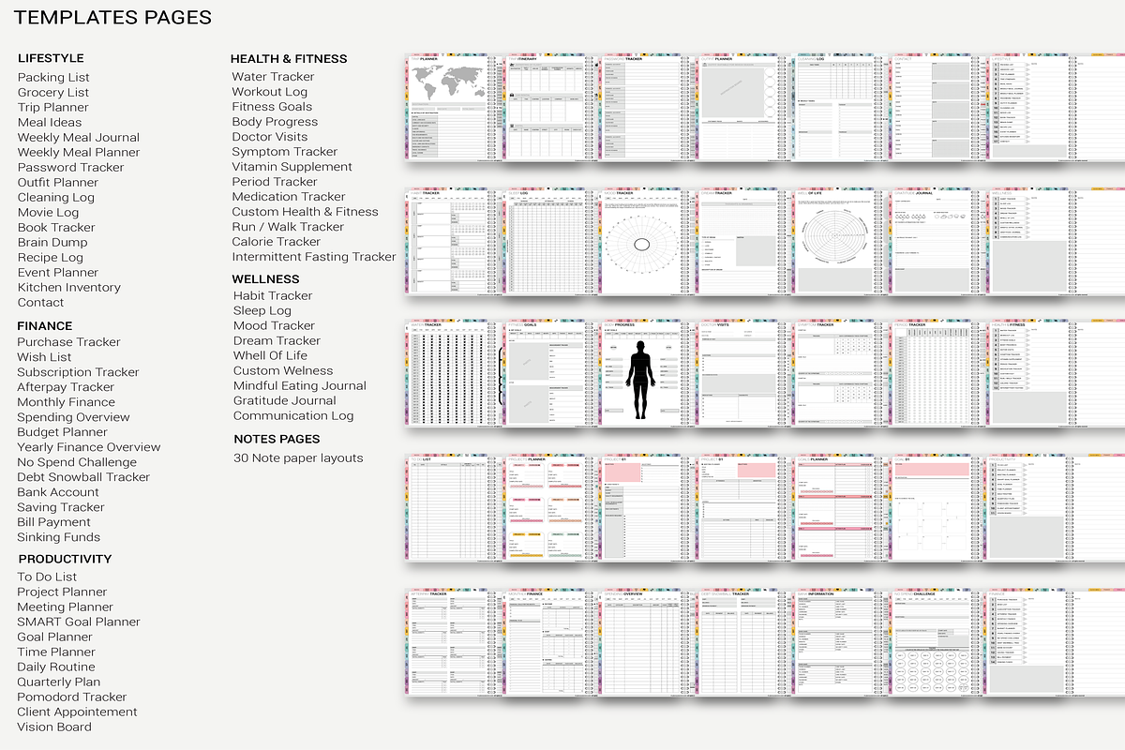Viewport: 1125px width, 750px height.
Task: Choose 'Sinking Funds' entry
Action: click(x=58, y=537)
